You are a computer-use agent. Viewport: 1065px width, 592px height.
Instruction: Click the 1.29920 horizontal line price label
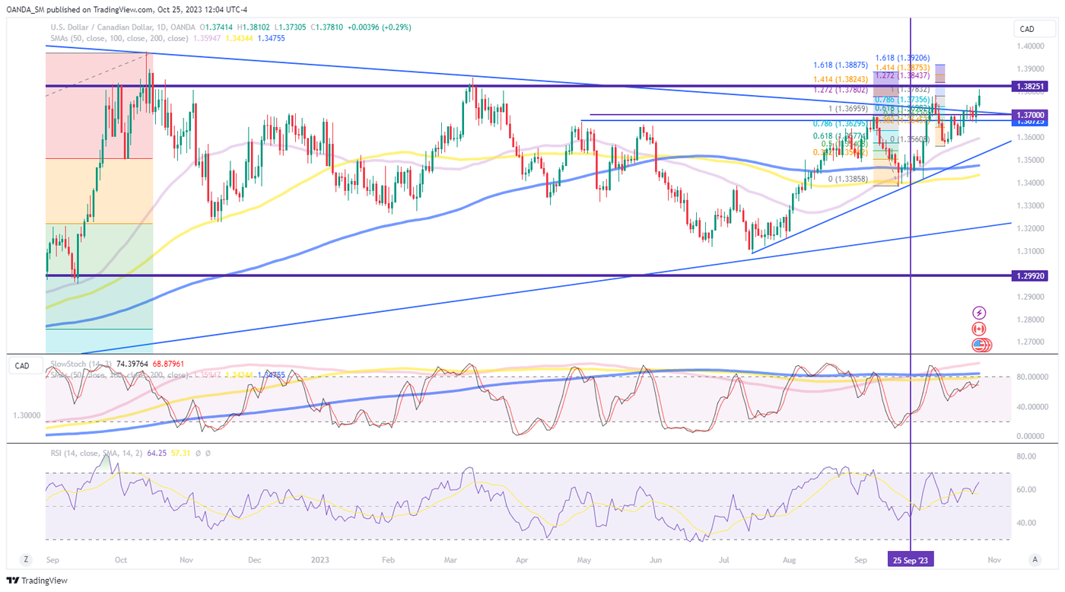tap(1034, 275)
